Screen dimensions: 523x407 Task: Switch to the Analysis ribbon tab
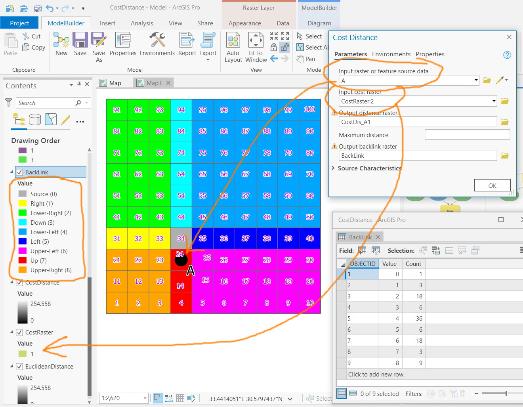[x=142, y=23]
